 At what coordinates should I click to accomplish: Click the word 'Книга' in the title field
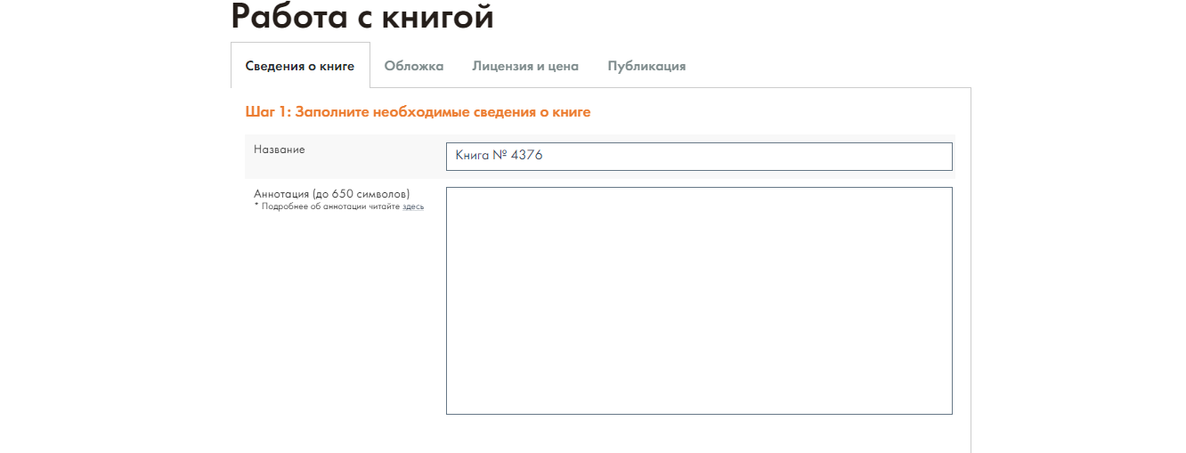pyautogui.click(x=472, y=156)
